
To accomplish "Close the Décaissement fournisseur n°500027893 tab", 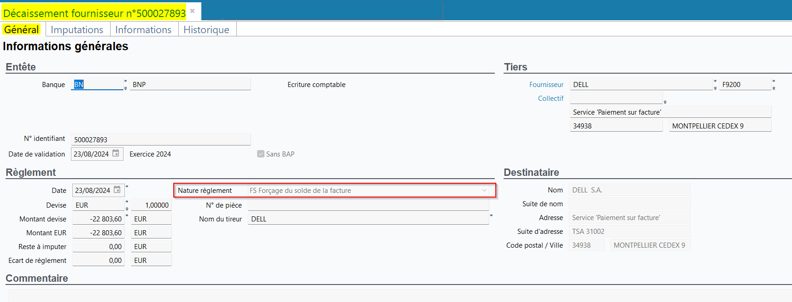I will click(x=193, y=11).
